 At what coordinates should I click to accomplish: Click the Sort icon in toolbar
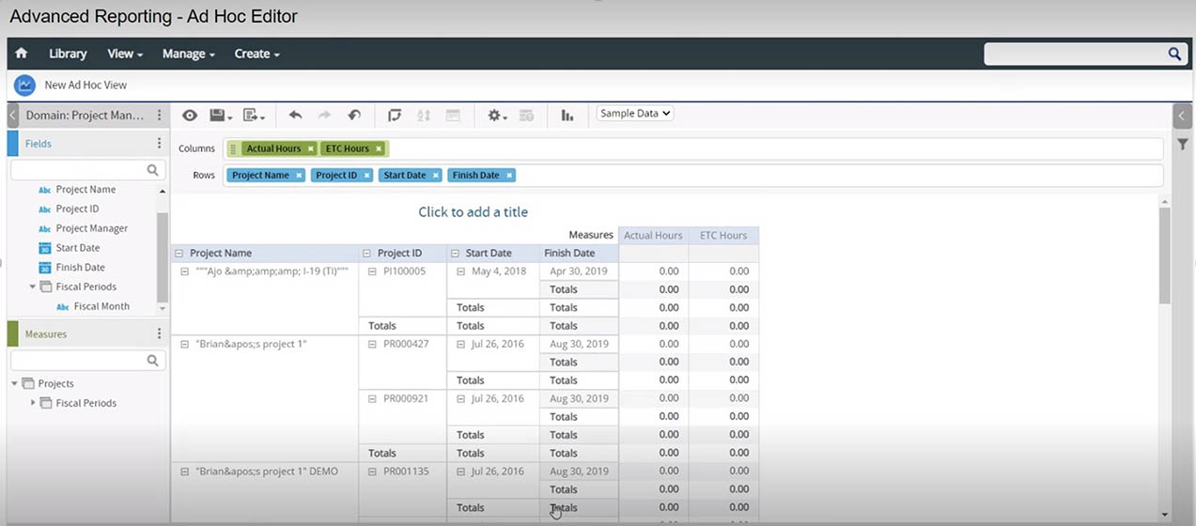(x=424, y=115)
